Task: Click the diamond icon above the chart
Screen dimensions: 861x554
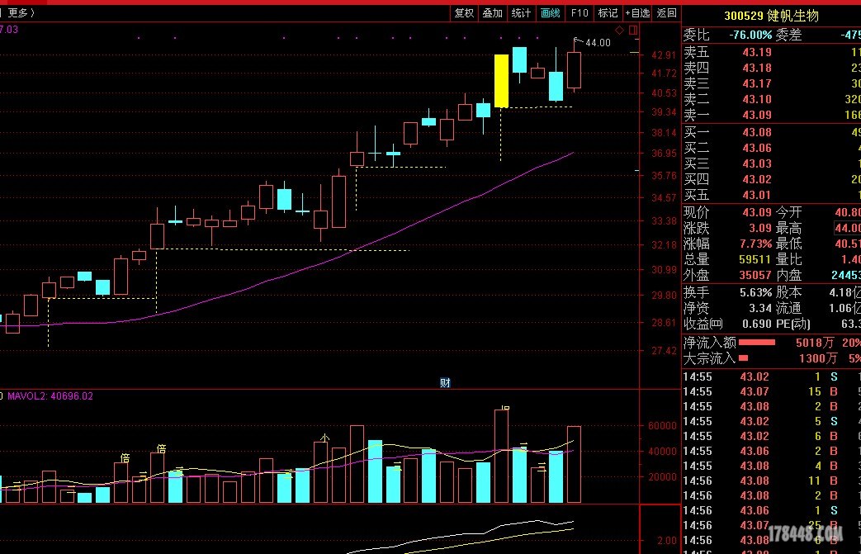Action: pos(619,31)
